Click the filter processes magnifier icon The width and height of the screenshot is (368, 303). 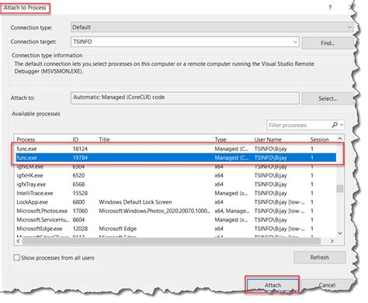click(335, 125)
